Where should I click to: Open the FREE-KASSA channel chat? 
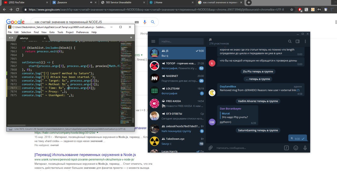coord(177,103)
